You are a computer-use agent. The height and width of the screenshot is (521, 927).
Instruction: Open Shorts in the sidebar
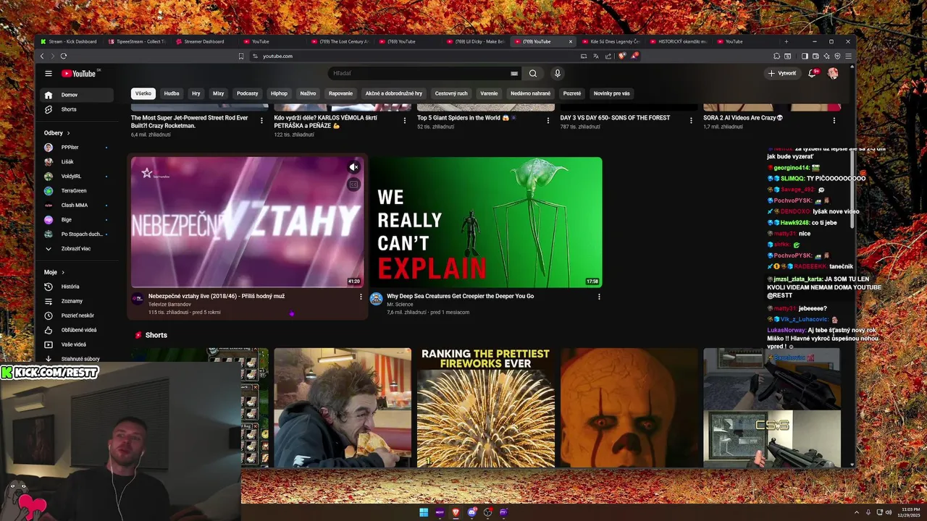click(76, 109)
